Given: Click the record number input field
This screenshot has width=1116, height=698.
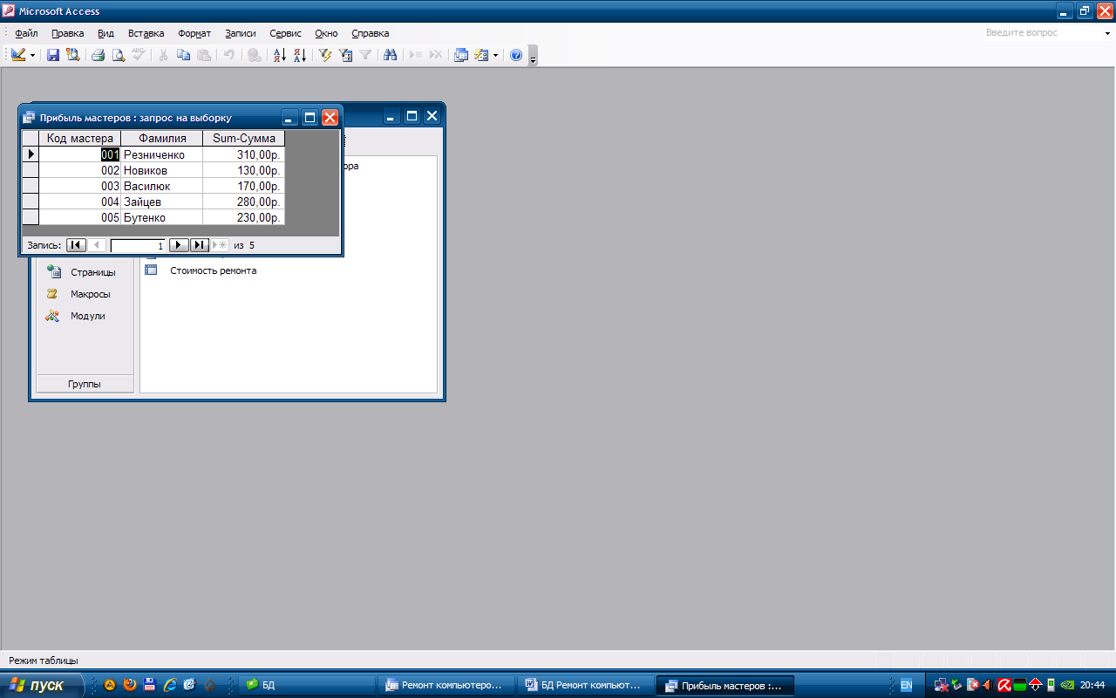Looking at the screenshot, I should tap(138, 246).
